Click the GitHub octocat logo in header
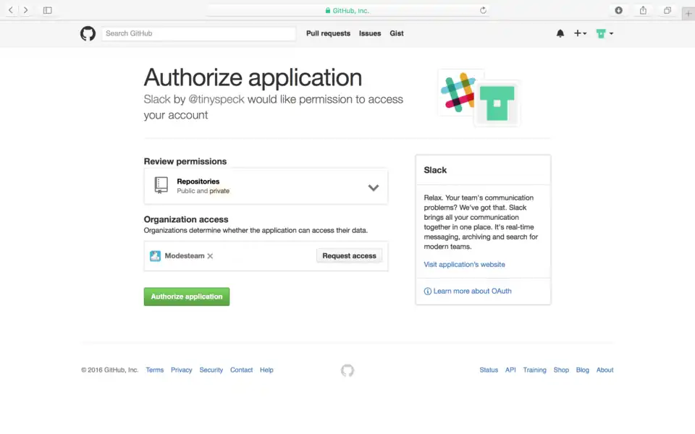 [88, 33]
